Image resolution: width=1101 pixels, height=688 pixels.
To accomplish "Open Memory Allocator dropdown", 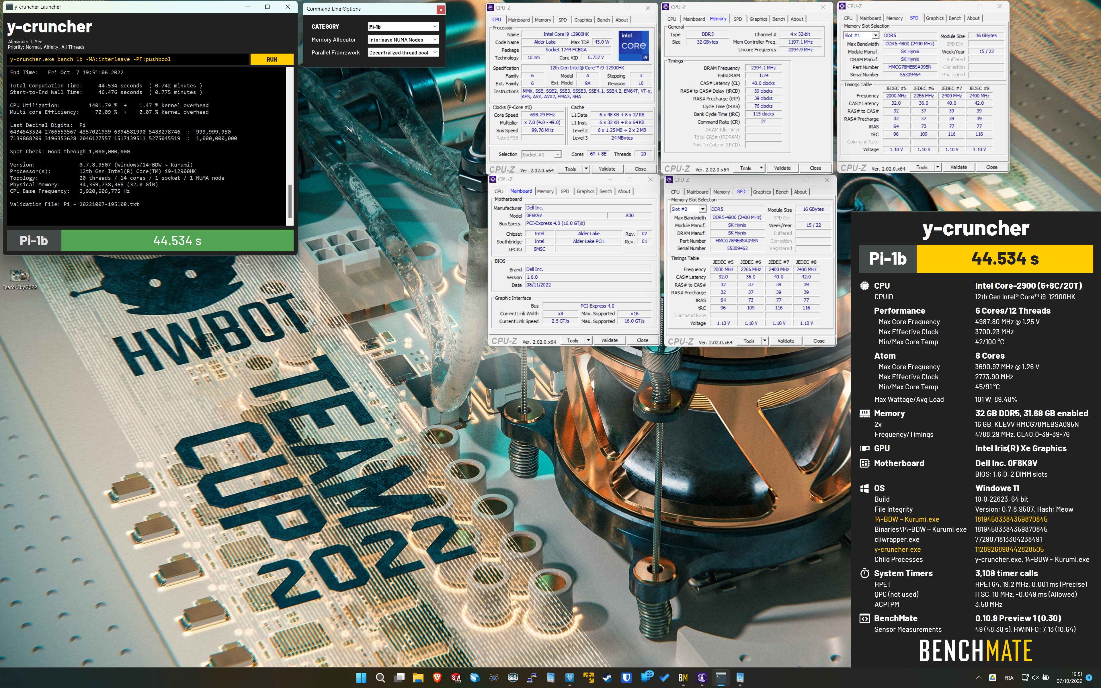I will pyautogui.click(x=403, y=40).
